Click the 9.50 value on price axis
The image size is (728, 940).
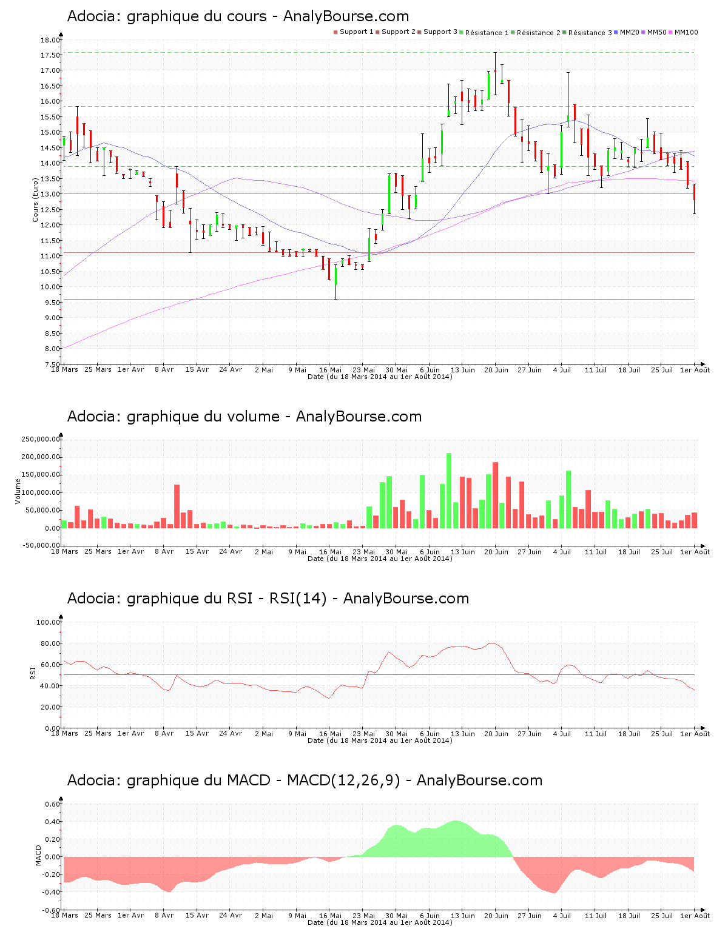[52, 303]
